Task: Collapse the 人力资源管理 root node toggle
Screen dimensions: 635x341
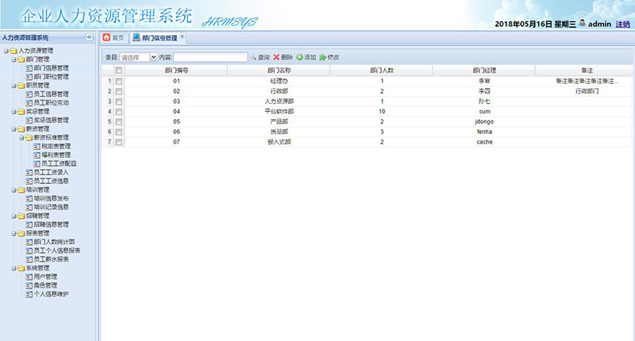Action: [6, 51]
